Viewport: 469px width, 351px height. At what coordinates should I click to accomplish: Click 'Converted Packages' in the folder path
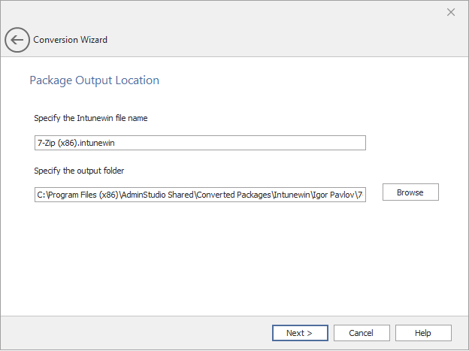(x=234, y=195)
